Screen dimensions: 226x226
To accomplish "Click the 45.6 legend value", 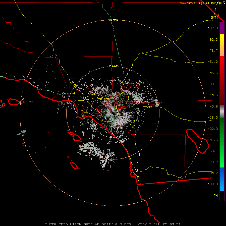I will pos(214,73).
